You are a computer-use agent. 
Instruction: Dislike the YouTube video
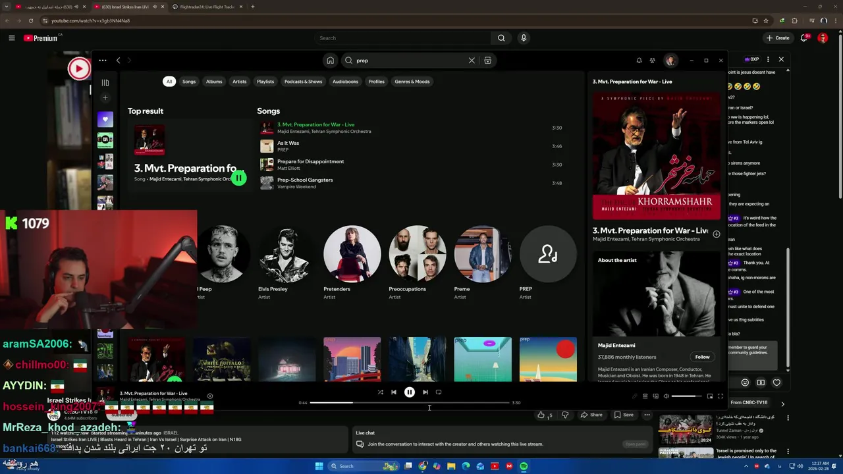pos(564,415)
